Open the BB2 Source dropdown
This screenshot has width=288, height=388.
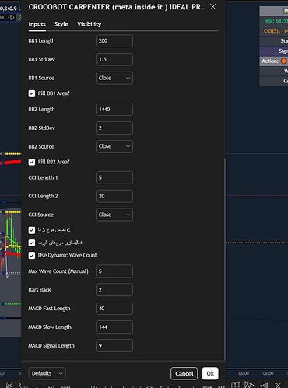[x=114, y=146]
